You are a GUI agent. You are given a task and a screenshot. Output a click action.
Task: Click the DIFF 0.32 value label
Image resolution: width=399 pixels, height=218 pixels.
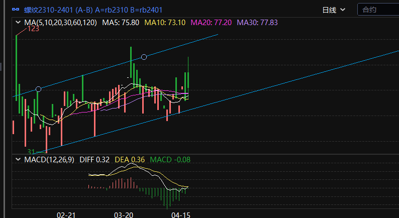click(95, 160)
